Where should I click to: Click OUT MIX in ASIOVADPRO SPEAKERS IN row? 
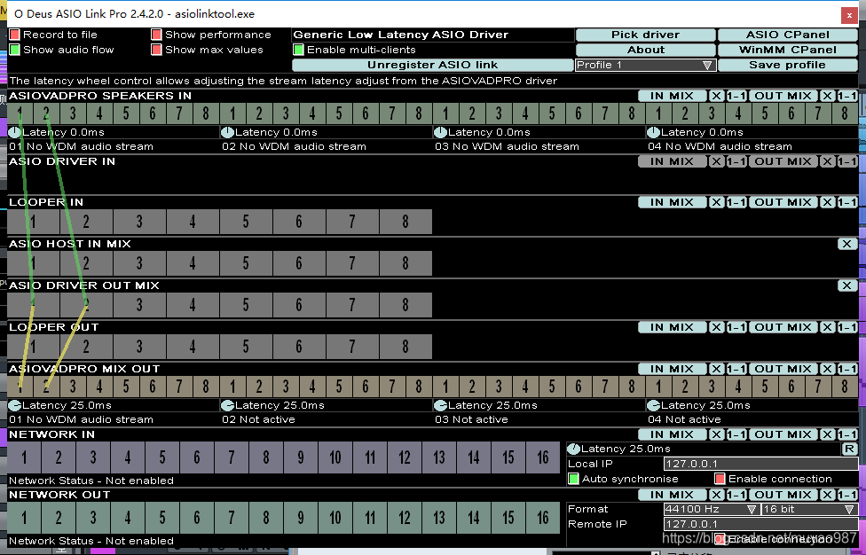coord(783,96)
